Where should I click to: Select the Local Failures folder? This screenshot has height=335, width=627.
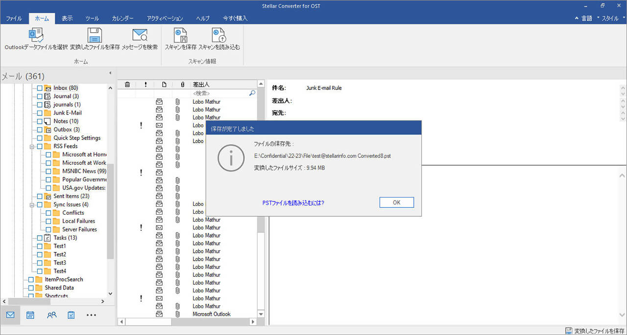(x=79, y=221)
